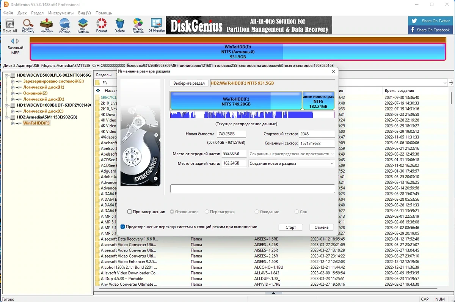This screenshot has height=302, width=455.
Task: Share On Facebook button
Action: coord(430,30)
